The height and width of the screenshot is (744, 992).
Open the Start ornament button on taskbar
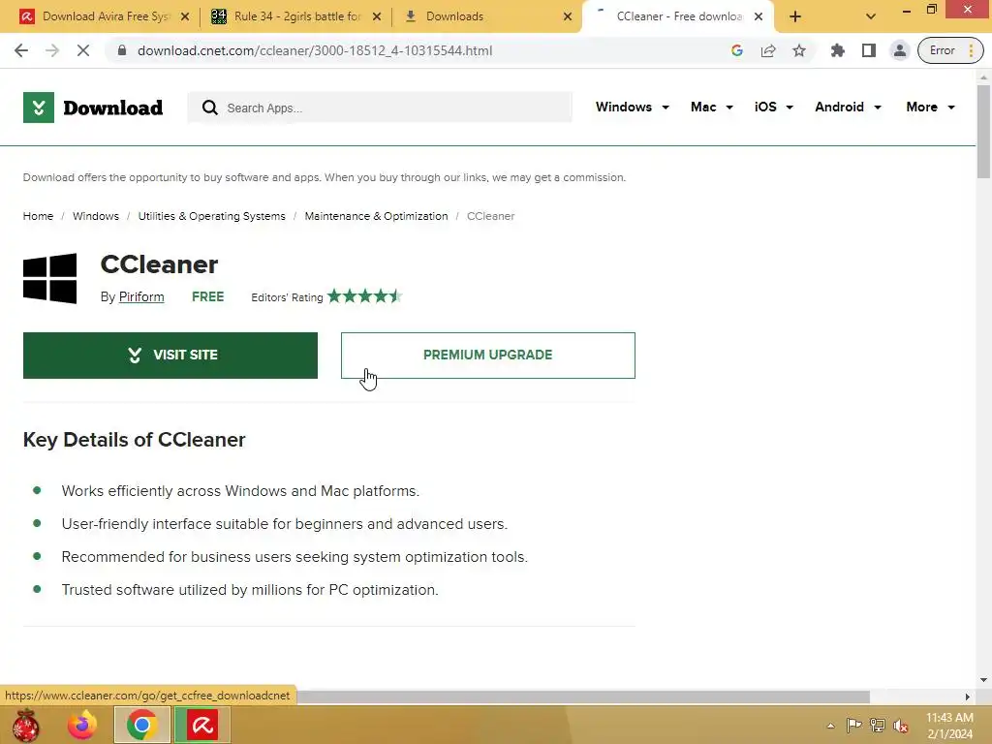(26, 725)
